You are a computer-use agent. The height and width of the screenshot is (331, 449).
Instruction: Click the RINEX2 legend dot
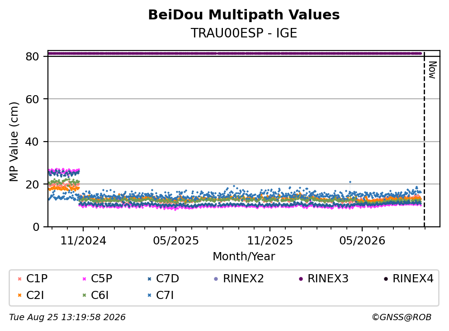click(x=216, y=279)
